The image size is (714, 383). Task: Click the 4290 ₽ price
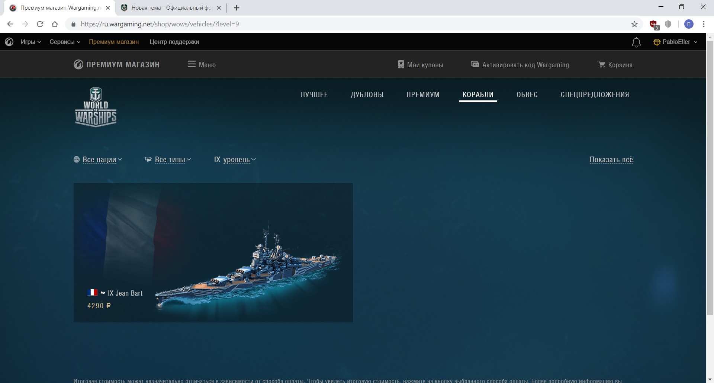tap(99, 306)
